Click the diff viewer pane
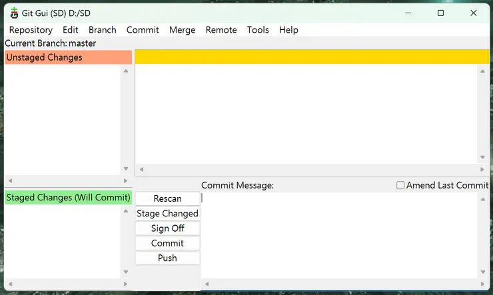This screenshot has height=295, width=493. pos(306,114)
